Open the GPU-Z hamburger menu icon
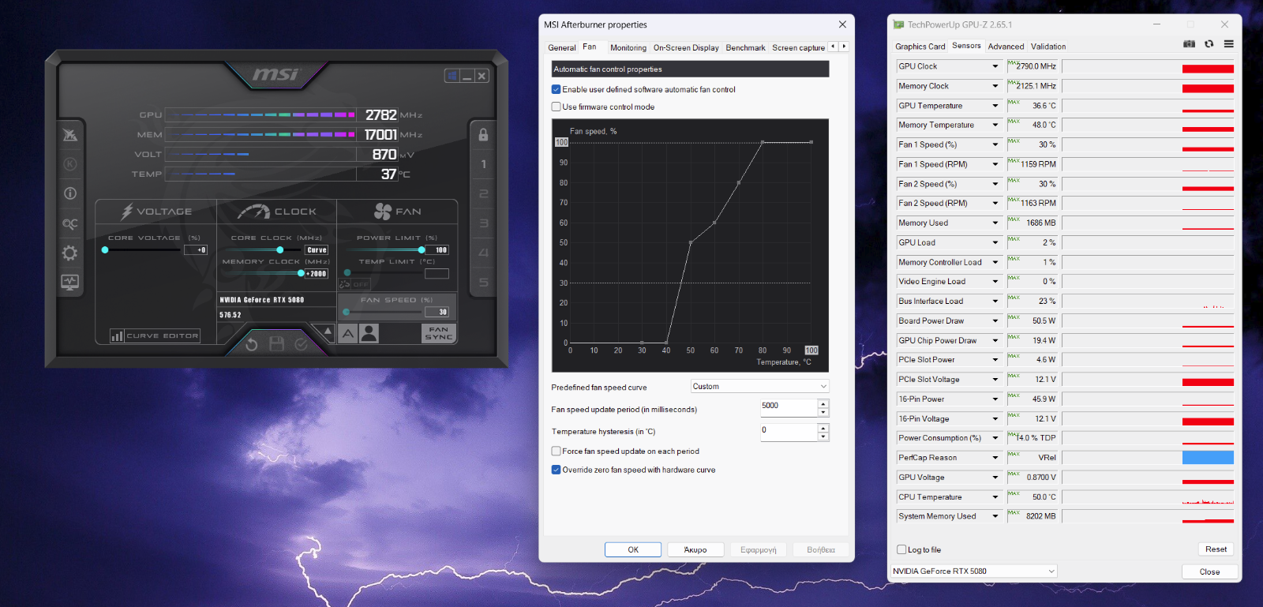1263x607 pixels. tap(1228, 44)
